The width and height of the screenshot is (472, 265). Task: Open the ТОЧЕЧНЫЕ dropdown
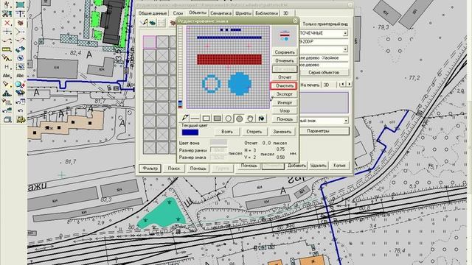[x=345, y=33]
